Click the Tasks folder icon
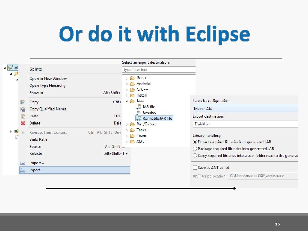 [x=133, y=130]
